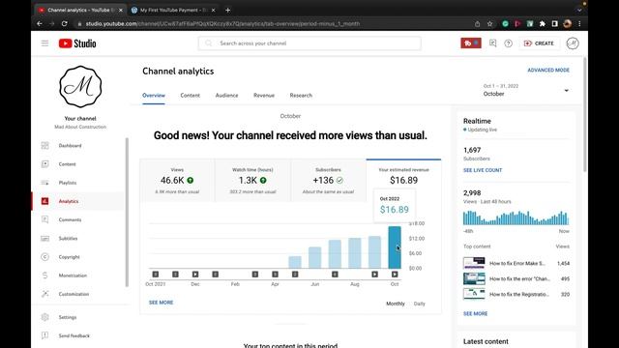
Task: Click the red notification badge button
Action: pos(471,43)
